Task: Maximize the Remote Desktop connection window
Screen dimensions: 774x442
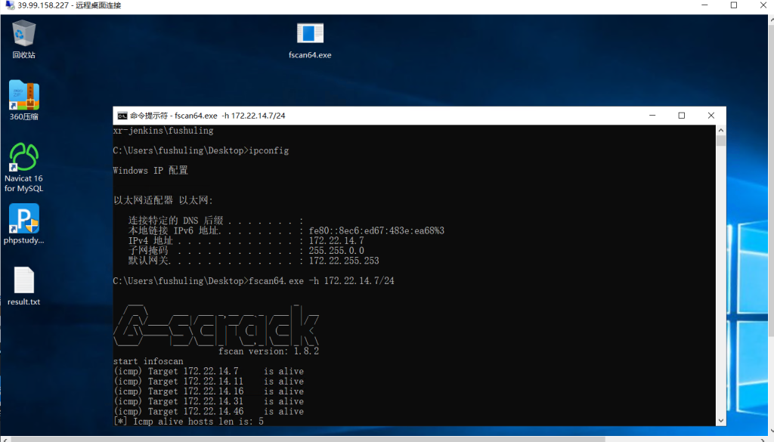Action: coord(733,6)
